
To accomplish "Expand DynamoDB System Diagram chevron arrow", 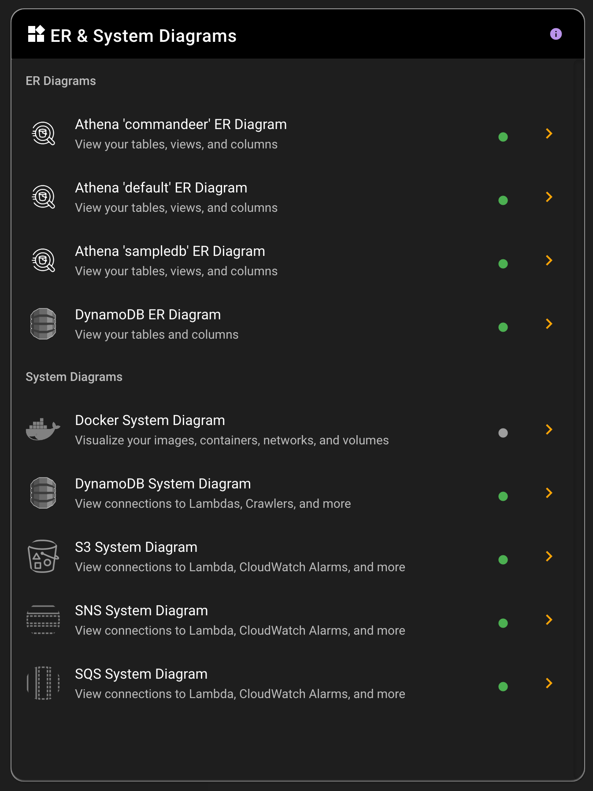I will [x=549, y=493].
